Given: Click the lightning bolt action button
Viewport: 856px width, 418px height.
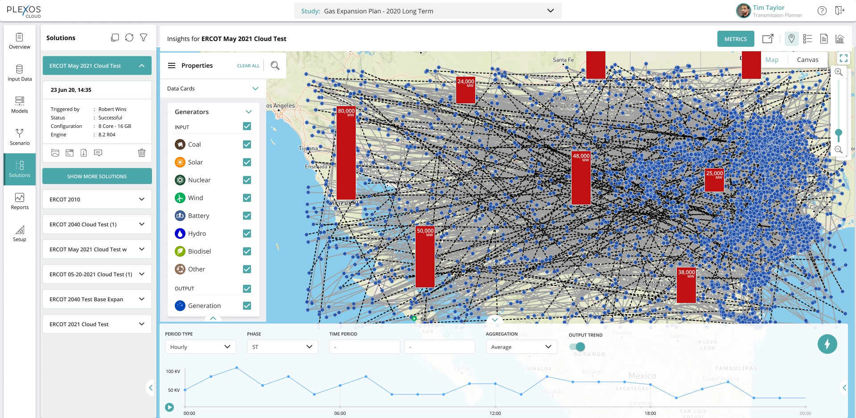Looking at the screenshot, I should point(827,344).
